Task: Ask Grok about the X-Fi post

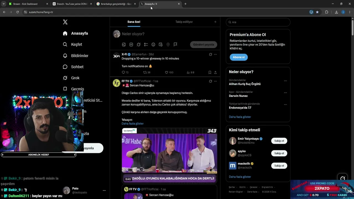Action: point(210,54)
